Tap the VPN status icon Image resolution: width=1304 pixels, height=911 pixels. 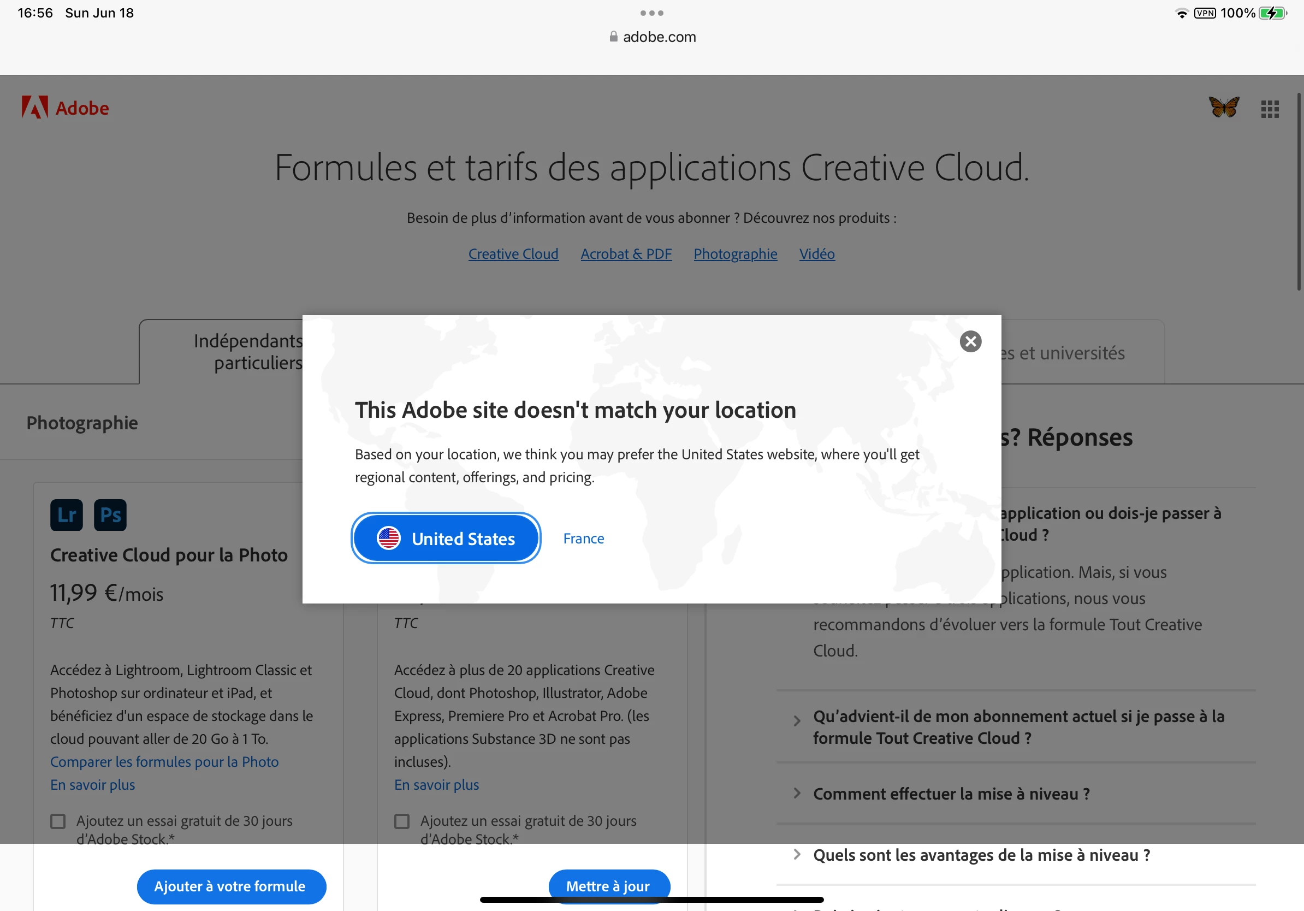point(1205,13)
